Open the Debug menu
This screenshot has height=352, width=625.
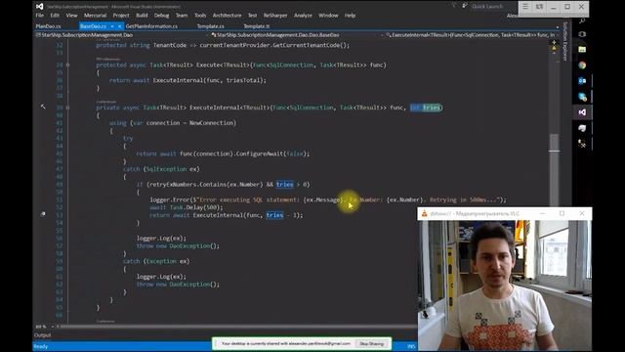161,16
